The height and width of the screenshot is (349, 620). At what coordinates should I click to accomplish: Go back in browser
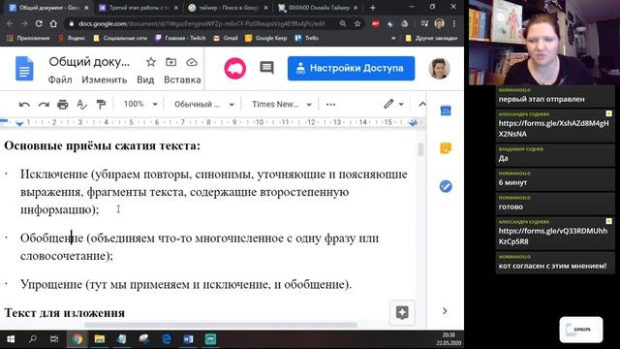pyautogui.click(x=10, y=23)
